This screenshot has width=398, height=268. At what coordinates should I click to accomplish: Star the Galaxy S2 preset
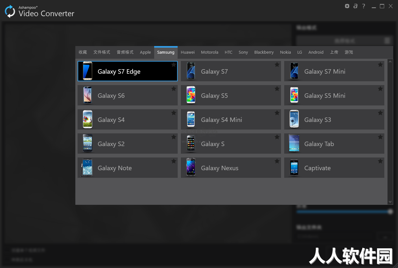pyautogui.click(x=174, y=137)
